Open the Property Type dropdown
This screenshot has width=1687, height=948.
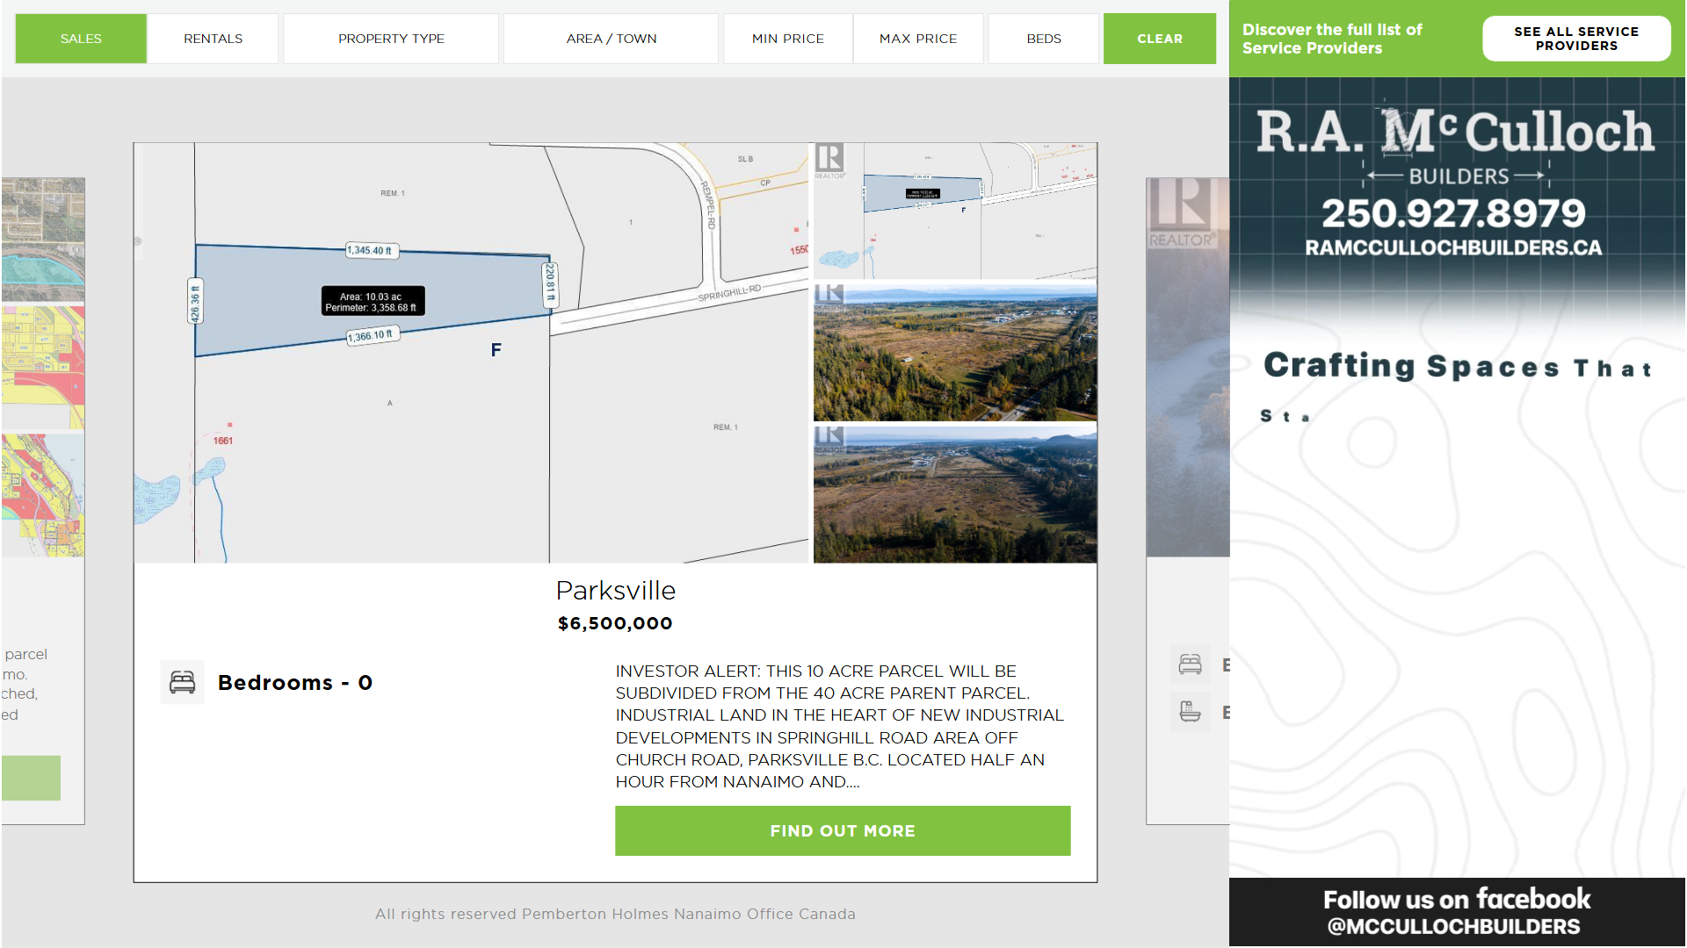pos(391,39)
